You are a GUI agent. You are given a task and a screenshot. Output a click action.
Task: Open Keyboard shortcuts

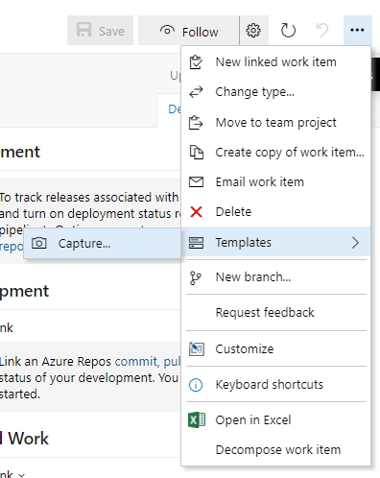pos(275,385)
